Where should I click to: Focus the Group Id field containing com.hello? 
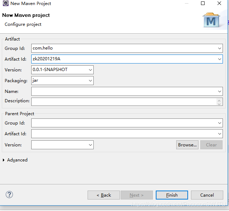[127, 48]
